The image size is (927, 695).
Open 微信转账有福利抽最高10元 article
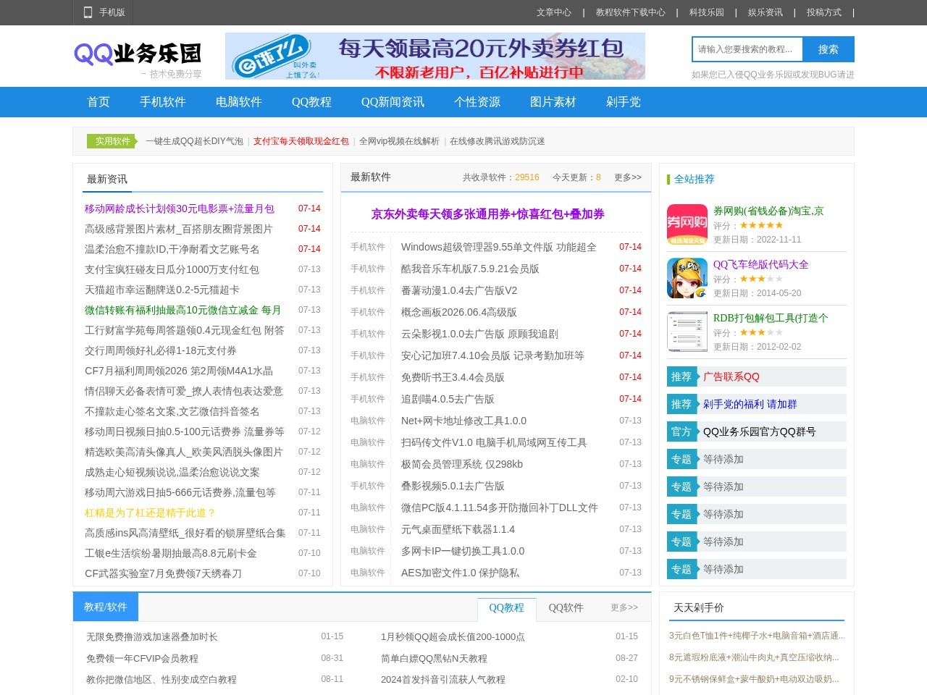(183, 310)
